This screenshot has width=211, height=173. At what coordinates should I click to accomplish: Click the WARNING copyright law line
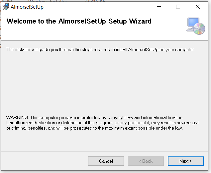95,117
